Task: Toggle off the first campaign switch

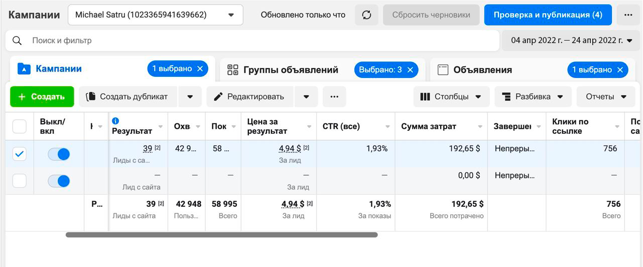Action: [x=59, y=154]
